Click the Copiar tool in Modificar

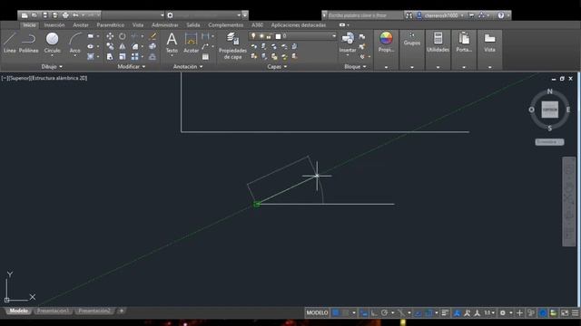tap(110, 46)
